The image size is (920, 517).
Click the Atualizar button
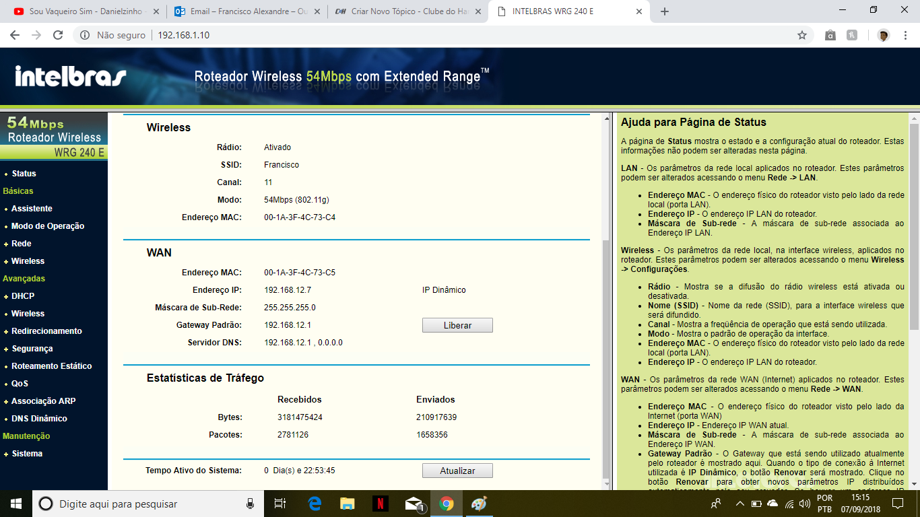457,471
